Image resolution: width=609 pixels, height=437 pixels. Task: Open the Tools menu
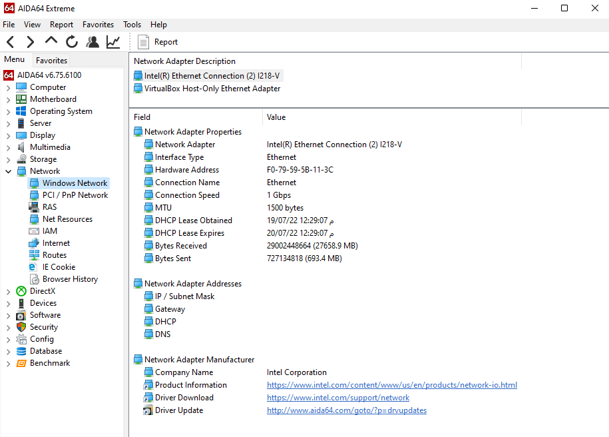pos(132,25)
